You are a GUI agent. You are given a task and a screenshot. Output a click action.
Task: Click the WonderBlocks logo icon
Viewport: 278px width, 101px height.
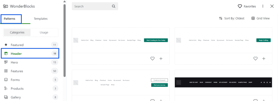[5, 6]
